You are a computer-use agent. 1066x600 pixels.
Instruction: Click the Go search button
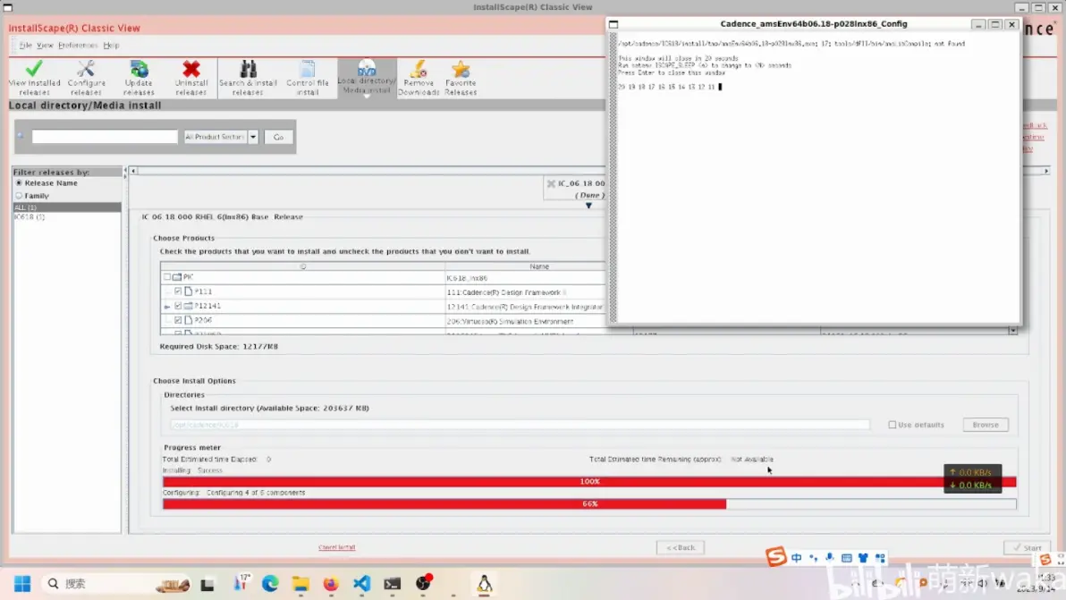click(278, 137)
